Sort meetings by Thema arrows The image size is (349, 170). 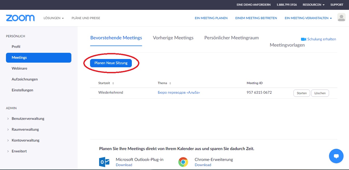(170, 83)
